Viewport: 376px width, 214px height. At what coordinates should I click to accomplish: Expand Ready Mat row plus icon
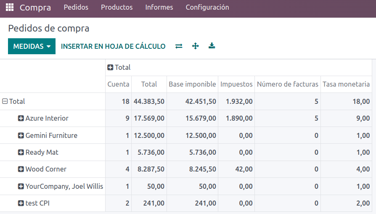pyautogui.click(x=21, y=152)
